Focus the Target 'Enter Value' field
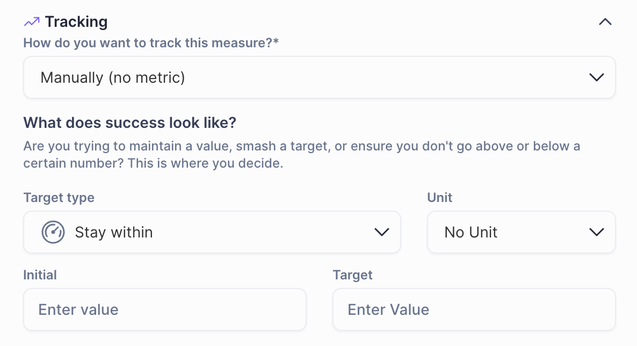 tap(474, 309)
